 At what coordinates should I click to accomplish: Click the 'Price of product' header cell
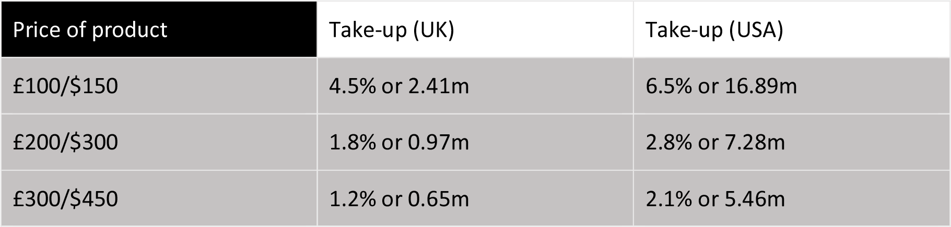[90, 30]
